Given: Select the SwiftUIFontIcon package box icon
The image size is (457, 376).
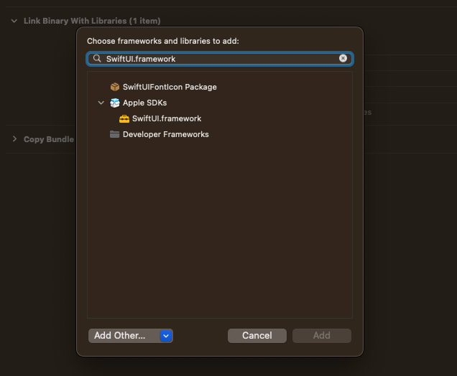Looking at the screenshot, I should tap(115, 87).
